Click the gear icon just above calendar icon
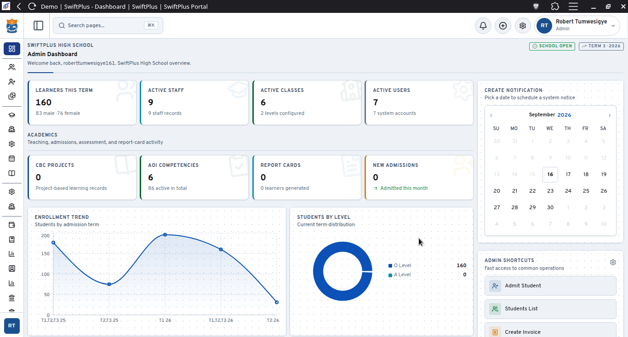The image size is (628, 337). (12, 144)
